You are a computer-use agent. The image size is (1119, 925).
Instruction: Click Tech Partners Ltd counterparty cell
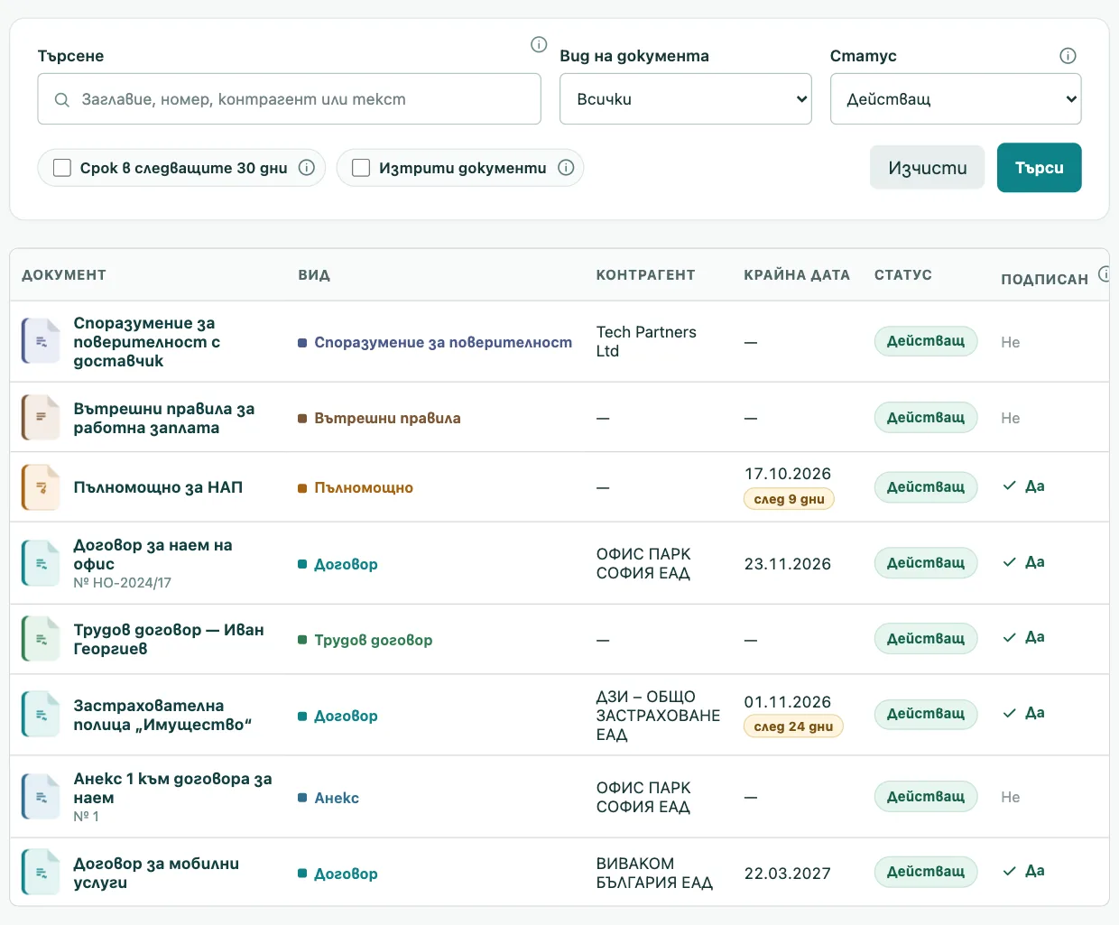(646, 341)
